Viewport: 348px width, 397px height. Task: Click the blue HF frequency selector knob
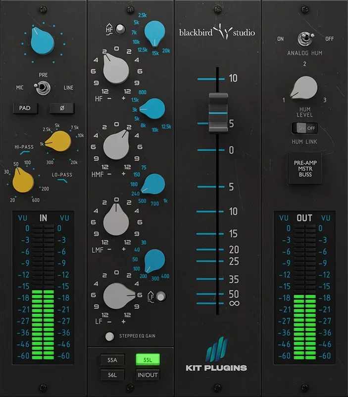click(x=154, y=33)
